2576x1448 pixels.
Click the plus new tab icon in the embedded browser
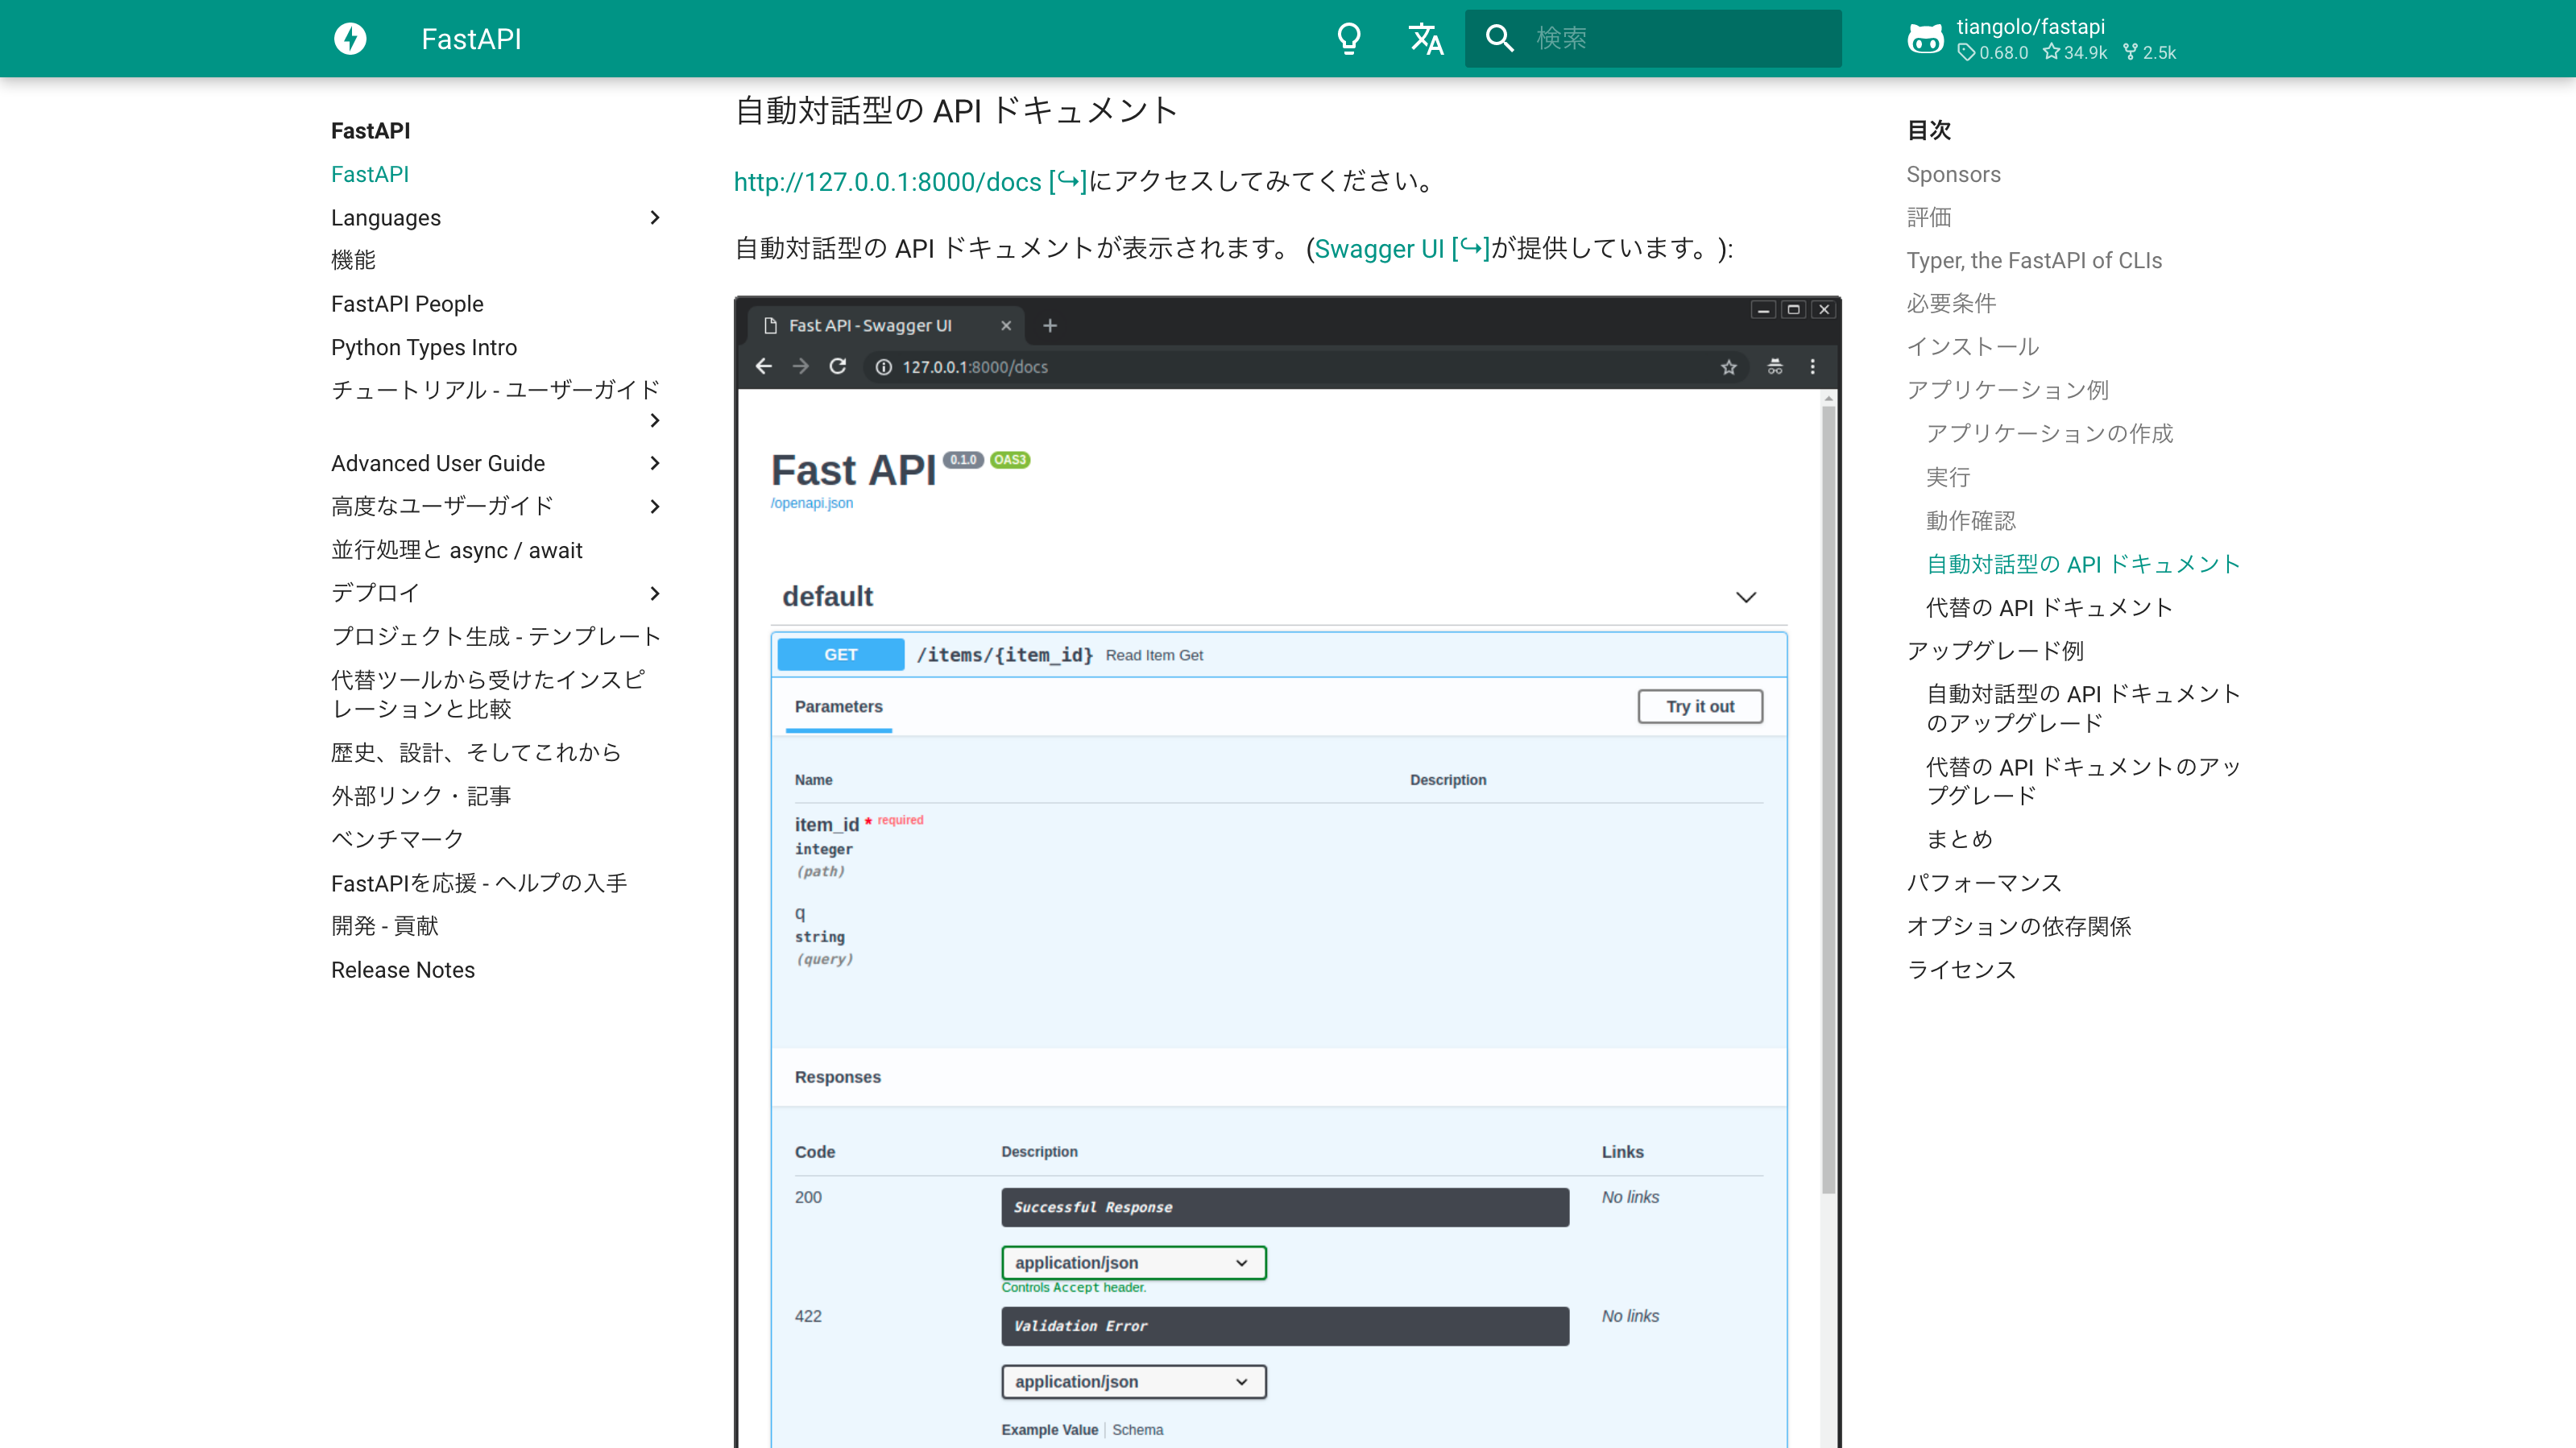(1050, 325)
